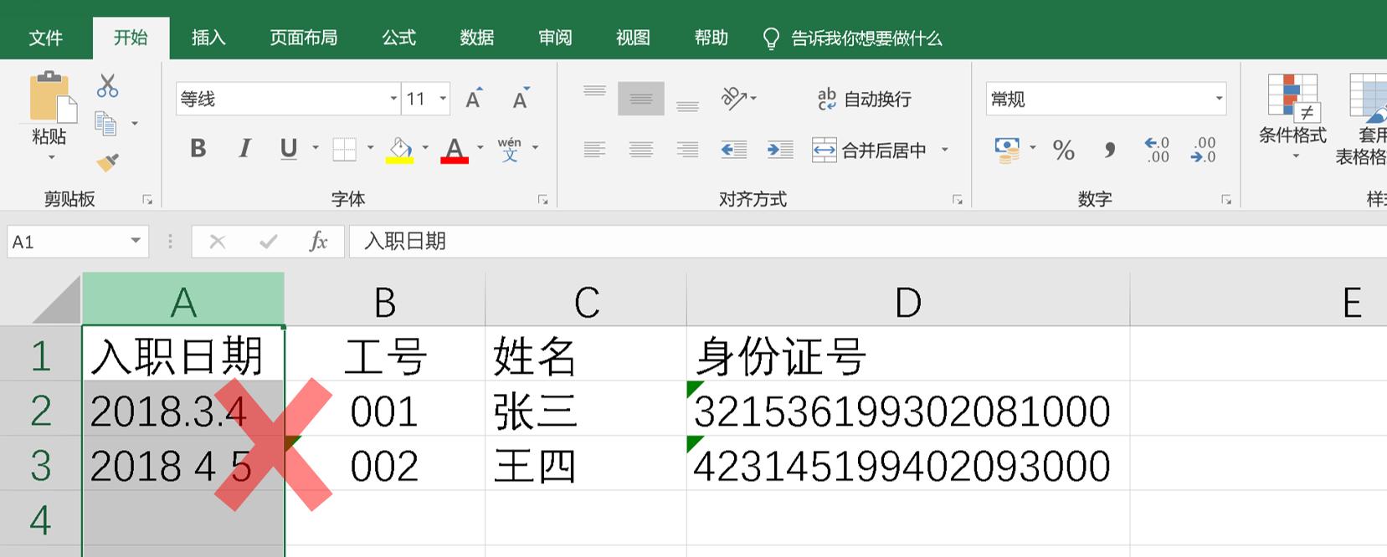Click the borders grid icon
This screenshot has height=557, width=1387.
(344, 150)
